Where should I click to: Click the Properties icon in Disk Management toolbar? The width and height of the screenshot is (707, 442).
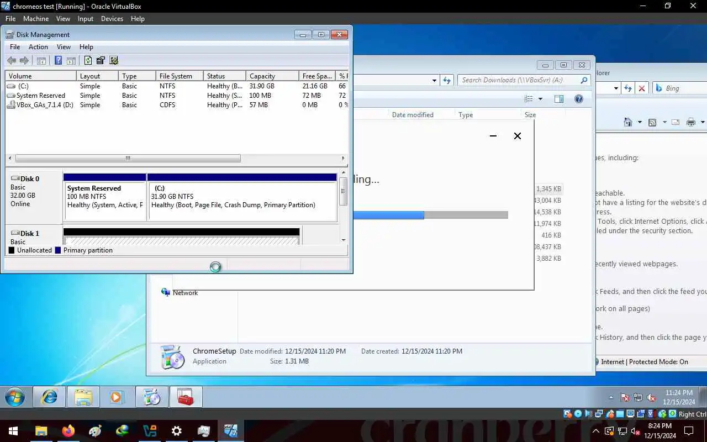[101, 60]
